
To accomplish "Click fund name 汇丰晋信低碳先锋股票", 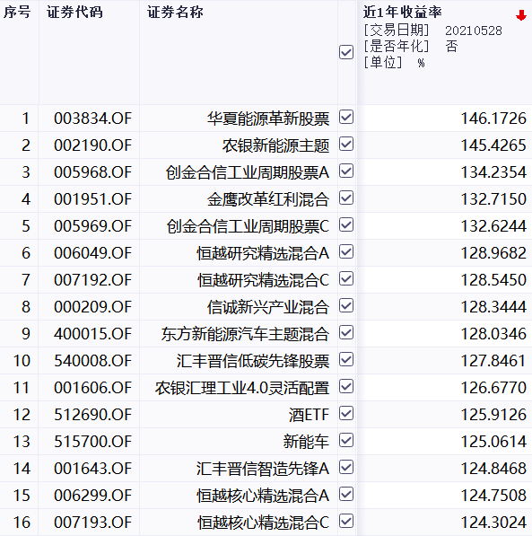I will [253, 361].
